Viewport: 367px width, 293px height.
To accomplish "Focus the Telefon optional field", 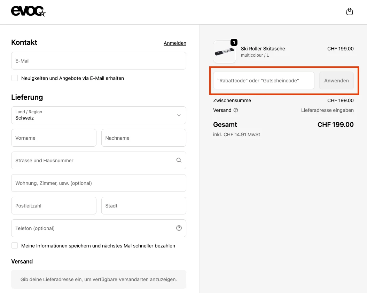I will pyautogui.click(x=92, y=228).
